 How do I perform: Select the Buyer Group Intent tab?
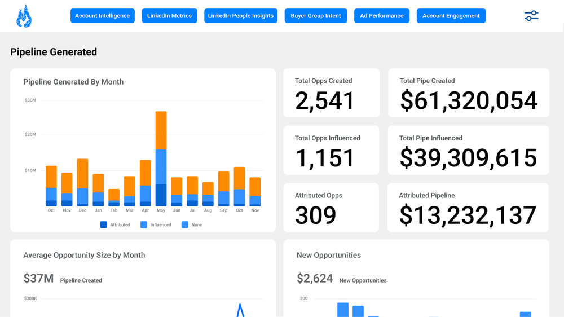click(x=316, y=16)
